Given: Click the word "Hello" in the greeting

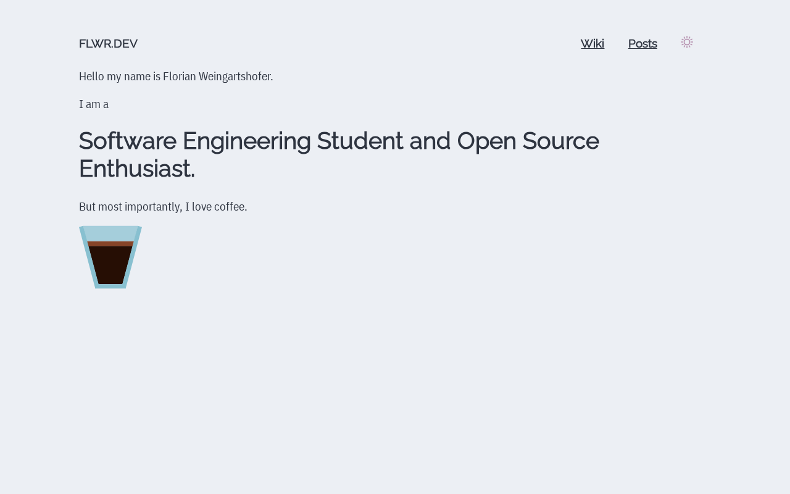Looking at the screenshot, I should 93,77.
